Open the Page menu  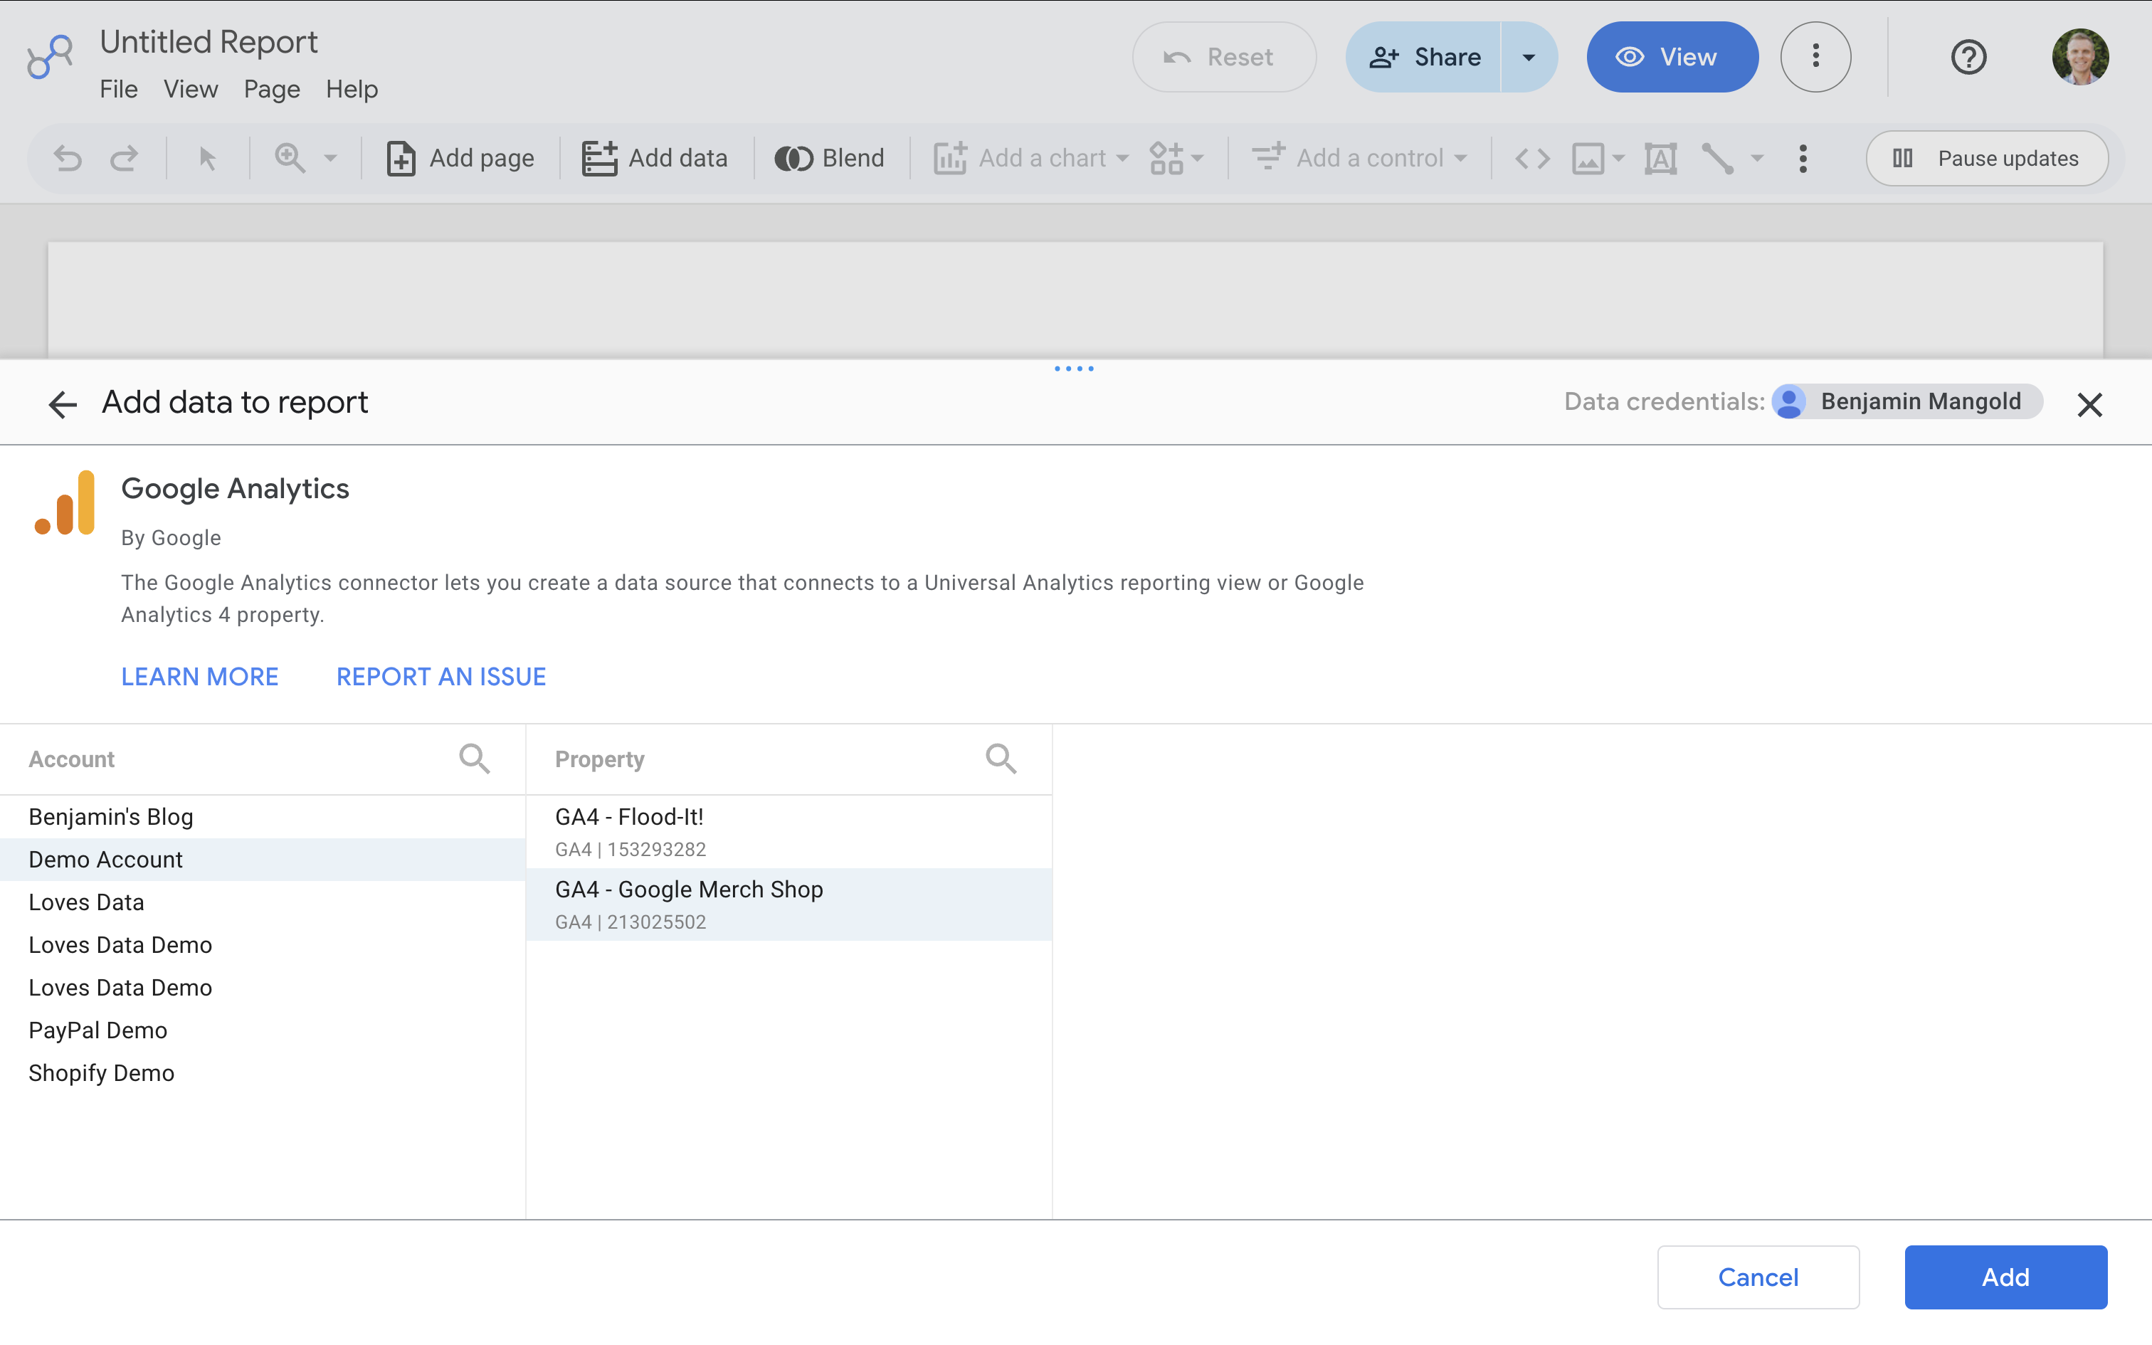[271, 89]
